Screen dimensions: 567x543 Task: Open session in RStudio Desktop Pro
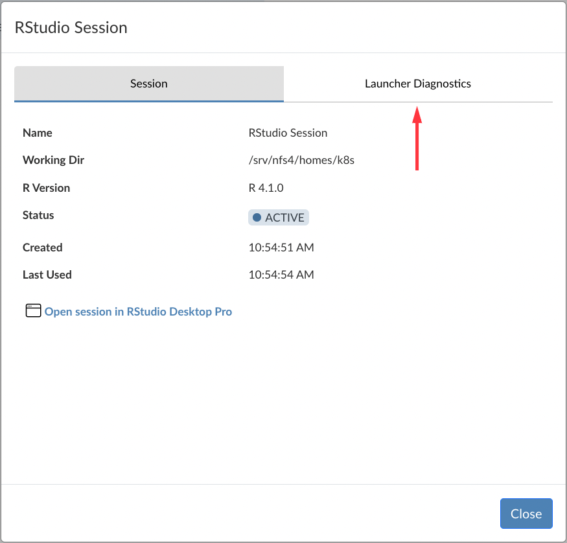point(138,312)
